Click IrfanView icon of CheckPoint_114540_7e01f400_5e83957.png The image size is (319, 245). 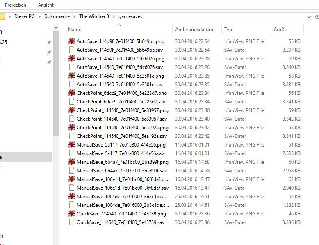tap(71, 110)
